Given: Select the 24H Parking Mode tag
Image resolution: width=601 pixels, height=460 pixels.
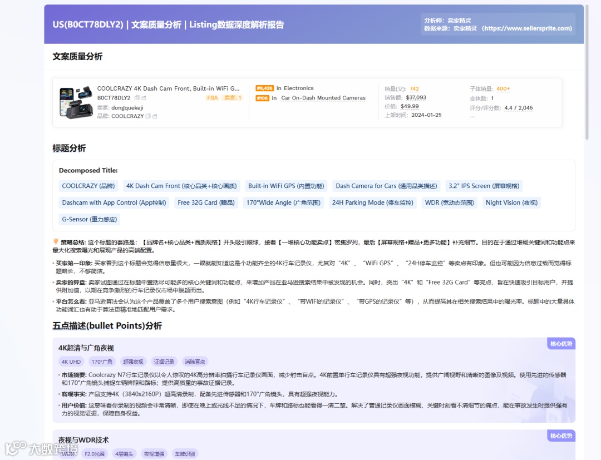Looking at the screenshot, I should point(372,202).
